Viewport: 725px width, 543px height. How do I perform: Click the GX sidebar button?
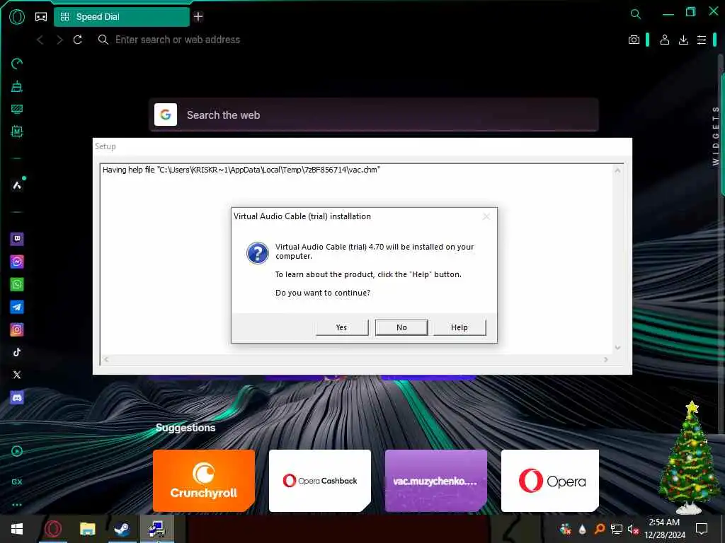[x=17, y=481]
